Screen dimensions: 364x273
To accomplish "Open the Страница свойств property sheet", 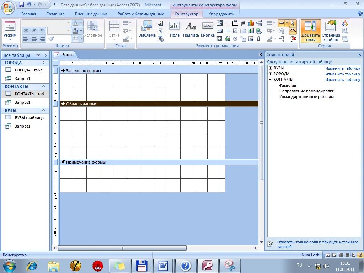I will [x=331, y=31].
